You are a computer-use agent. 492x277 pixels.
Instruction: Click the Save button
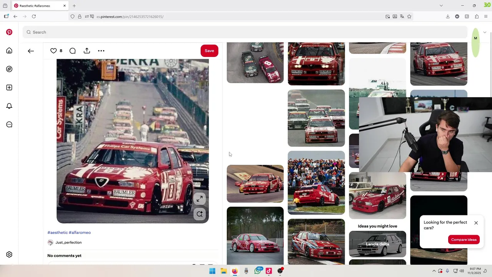[x=209, y=51]
